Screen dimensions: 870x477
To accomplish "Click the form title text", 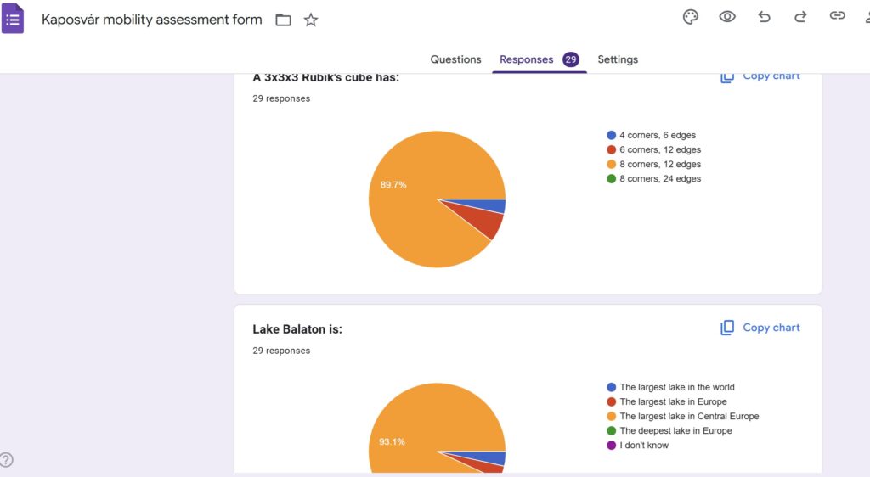I will tap(152, 20).
